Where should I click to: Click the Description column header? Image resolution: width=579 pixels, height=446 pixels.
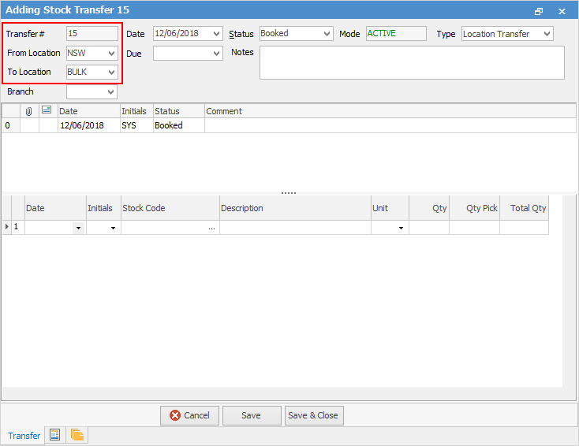tap(295, 208)
